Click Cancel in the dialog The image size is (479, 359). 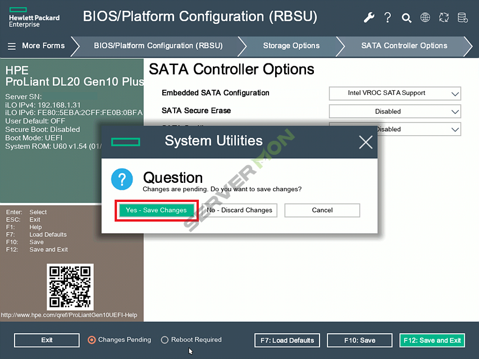point(322,210)
